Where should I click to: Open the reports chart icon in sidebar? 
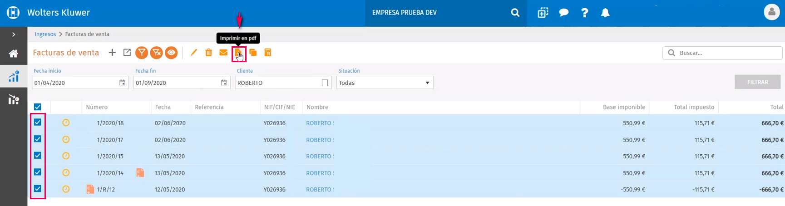(14, 99)
